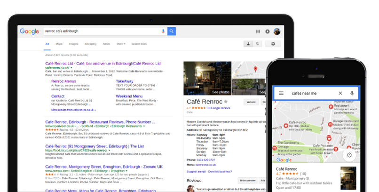Expand dropdown arrow beside caferenroc.co.uk
Screen dimensions: 379x192
[x=71, y=68]
